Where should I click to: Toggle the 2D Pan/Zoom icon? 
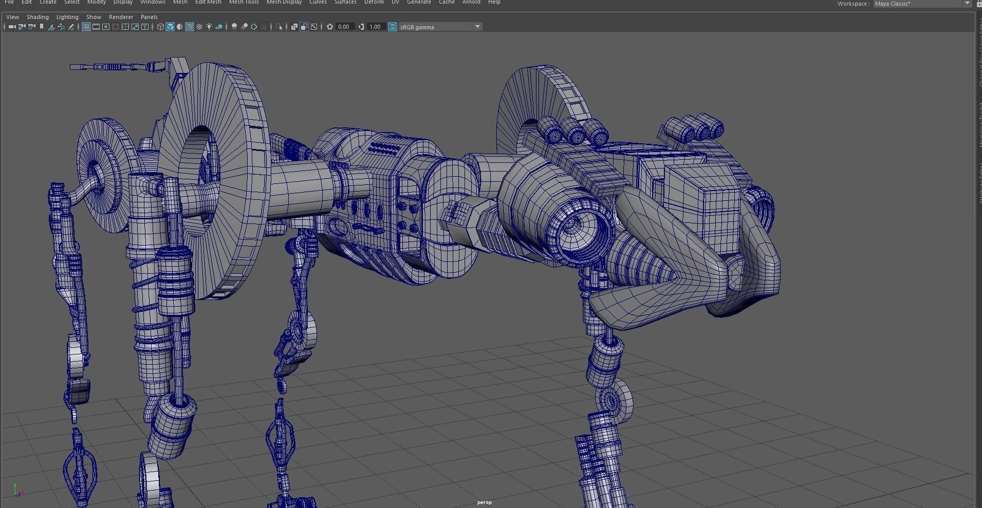point(61,27)
